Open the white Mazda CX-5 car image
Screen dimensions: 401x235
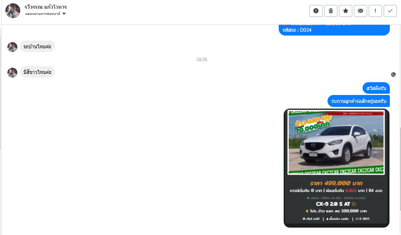[x=336, y=142]
